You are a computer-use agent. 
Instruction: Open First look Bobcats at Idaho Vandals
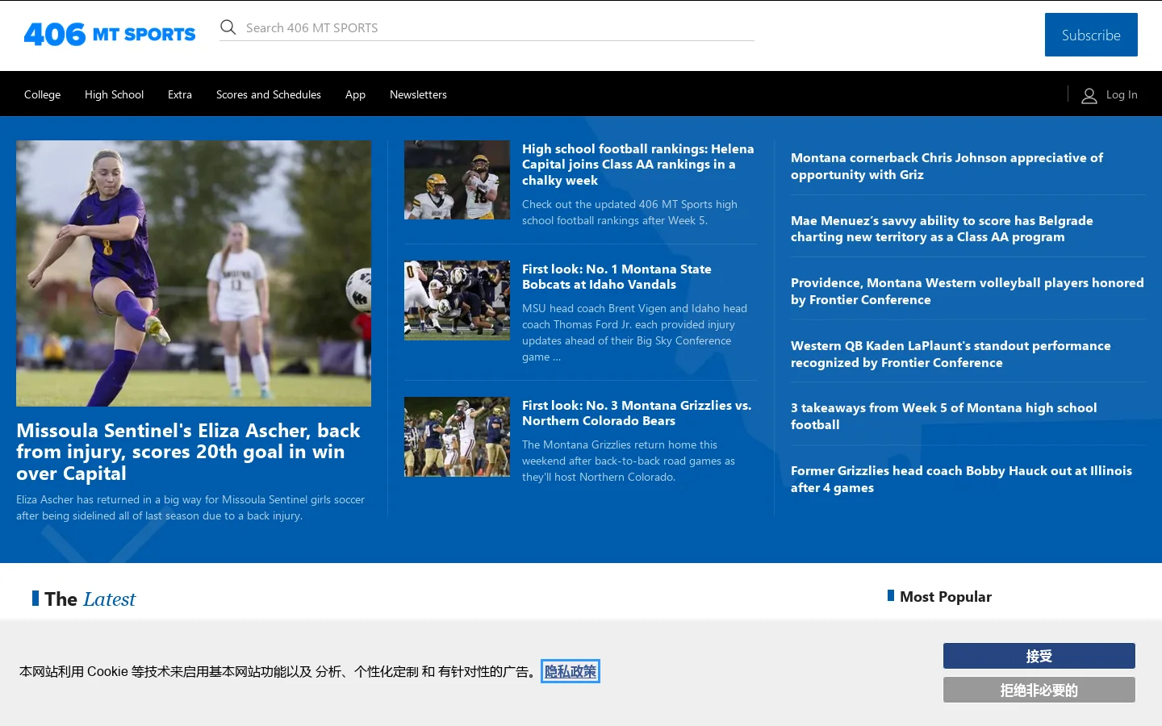pos(617,277)
